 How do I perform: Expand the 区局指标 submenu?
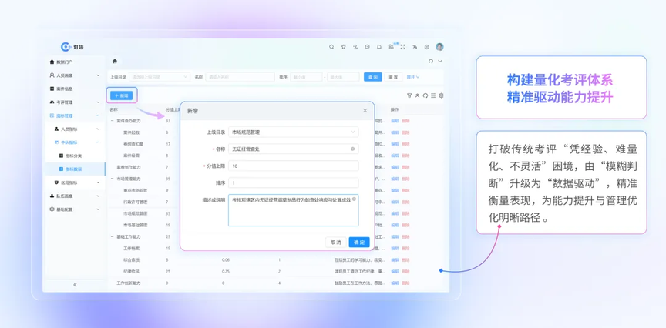click(74, 182)
